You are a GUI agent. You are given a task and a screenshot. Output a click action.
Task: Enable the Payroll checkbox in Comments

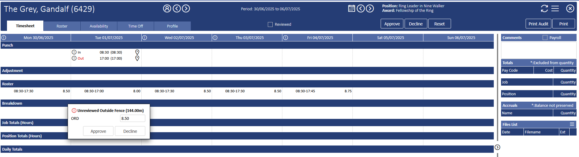pos(545,38)
